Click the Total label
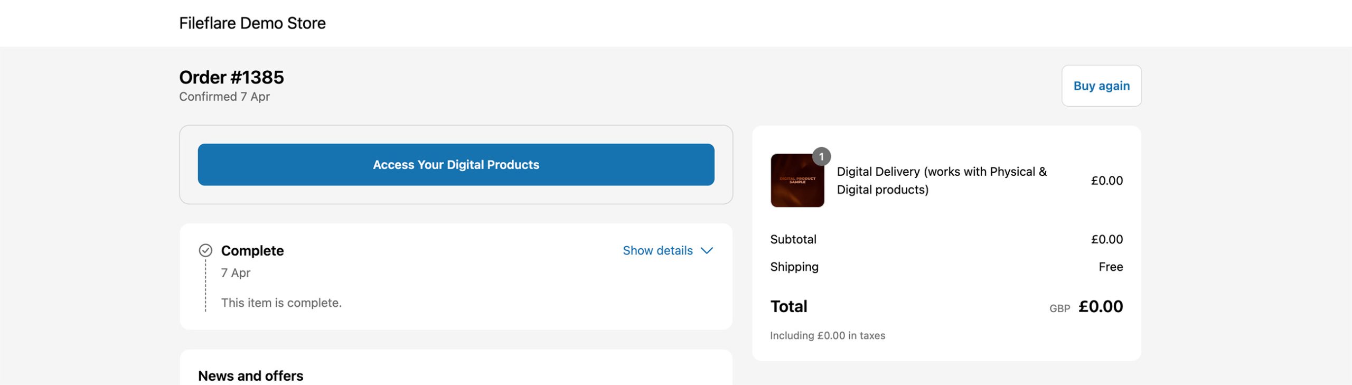The height and width of the screenshot is (385, 1352). (x=788, y=306)
